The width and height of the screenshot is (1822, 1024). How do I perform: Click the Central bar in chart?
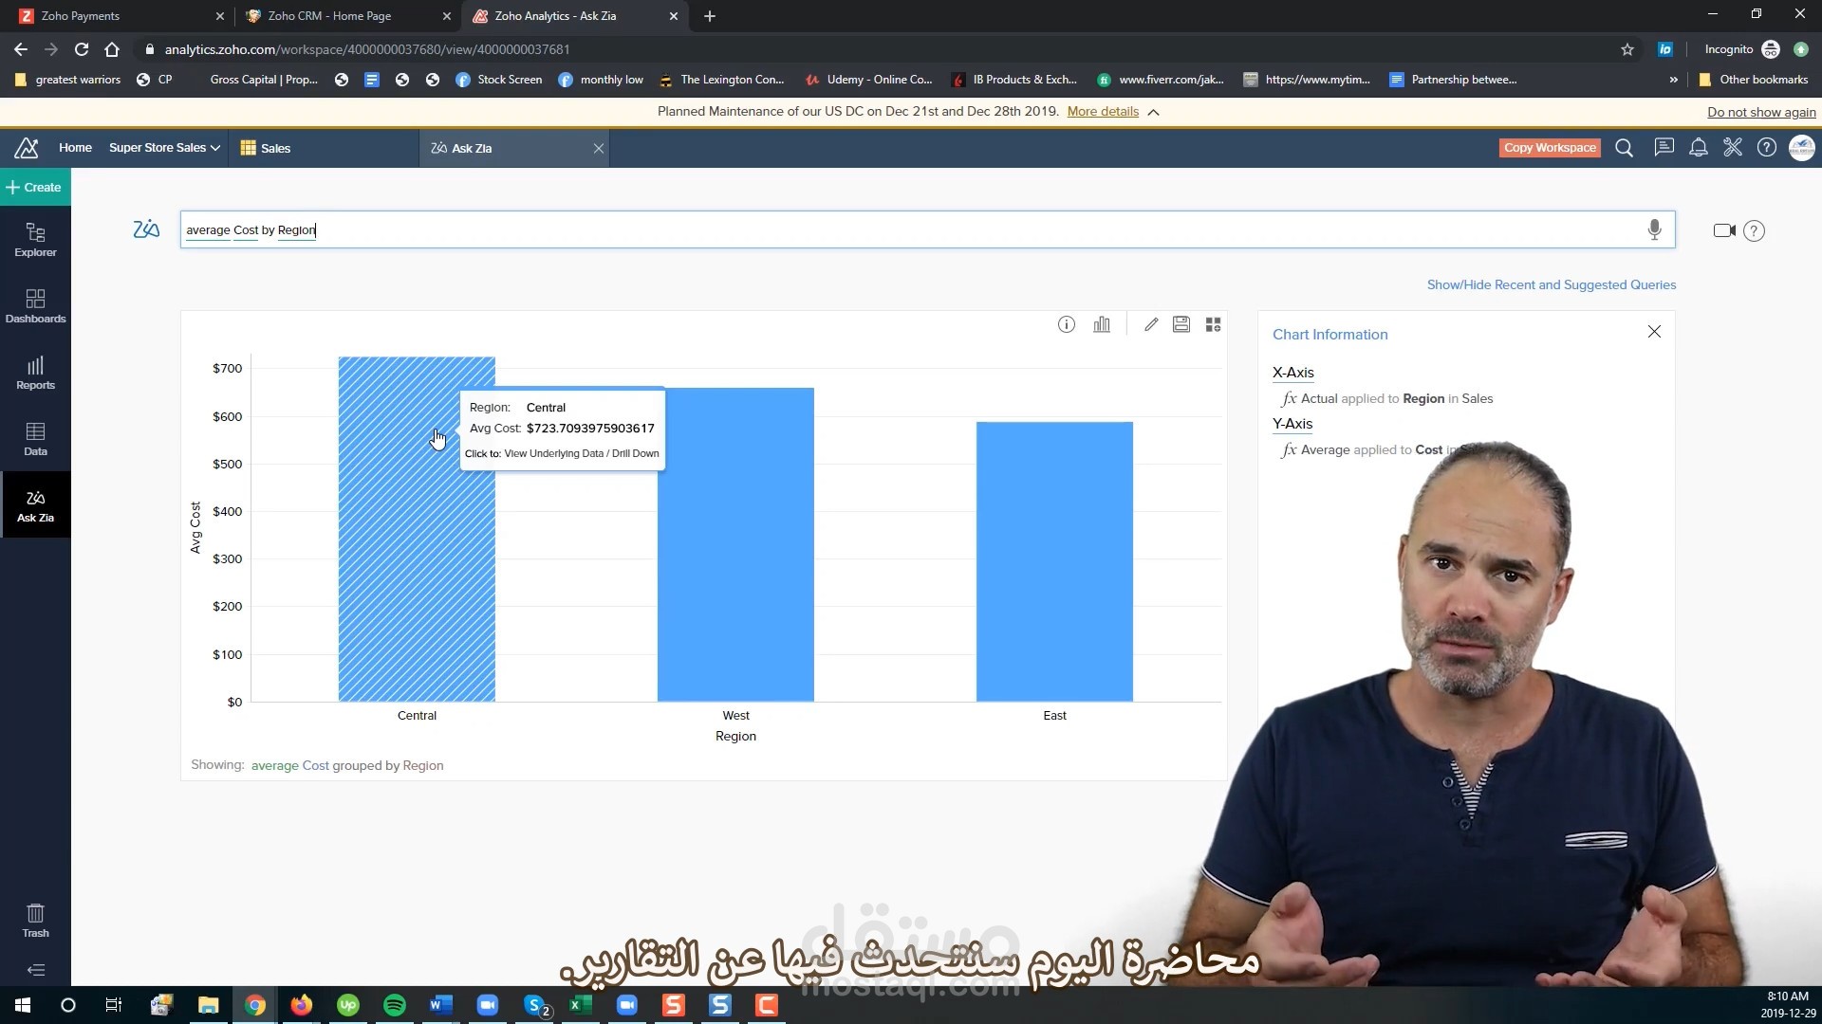click(417, 529)
